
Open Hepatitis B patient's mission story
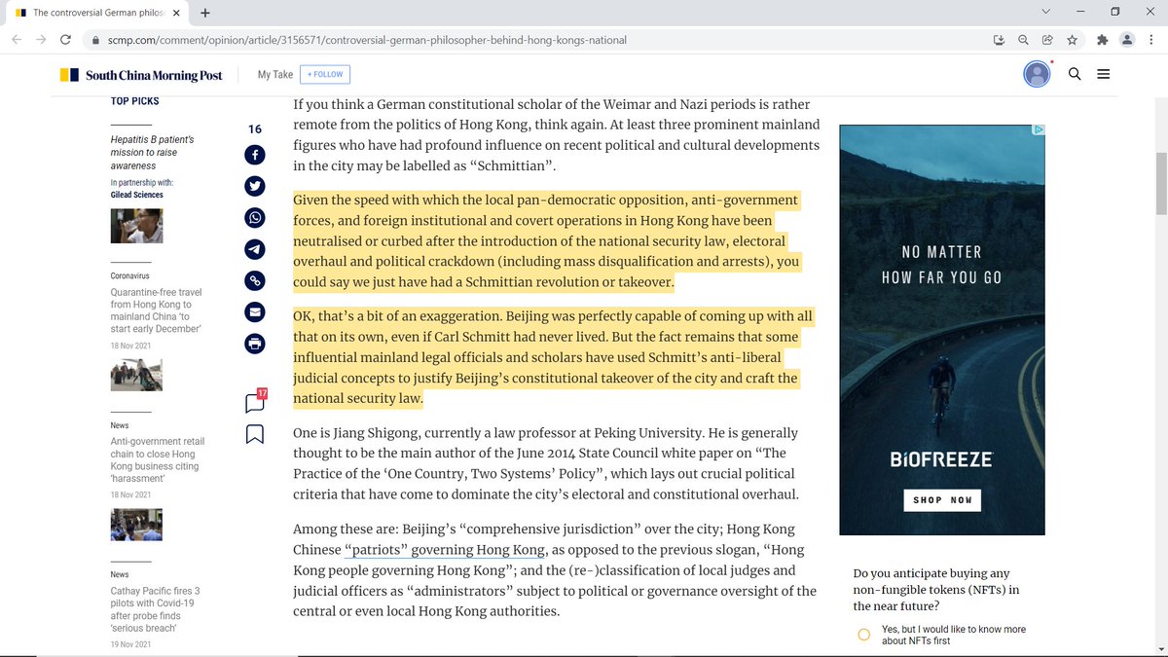coord(152,153)
